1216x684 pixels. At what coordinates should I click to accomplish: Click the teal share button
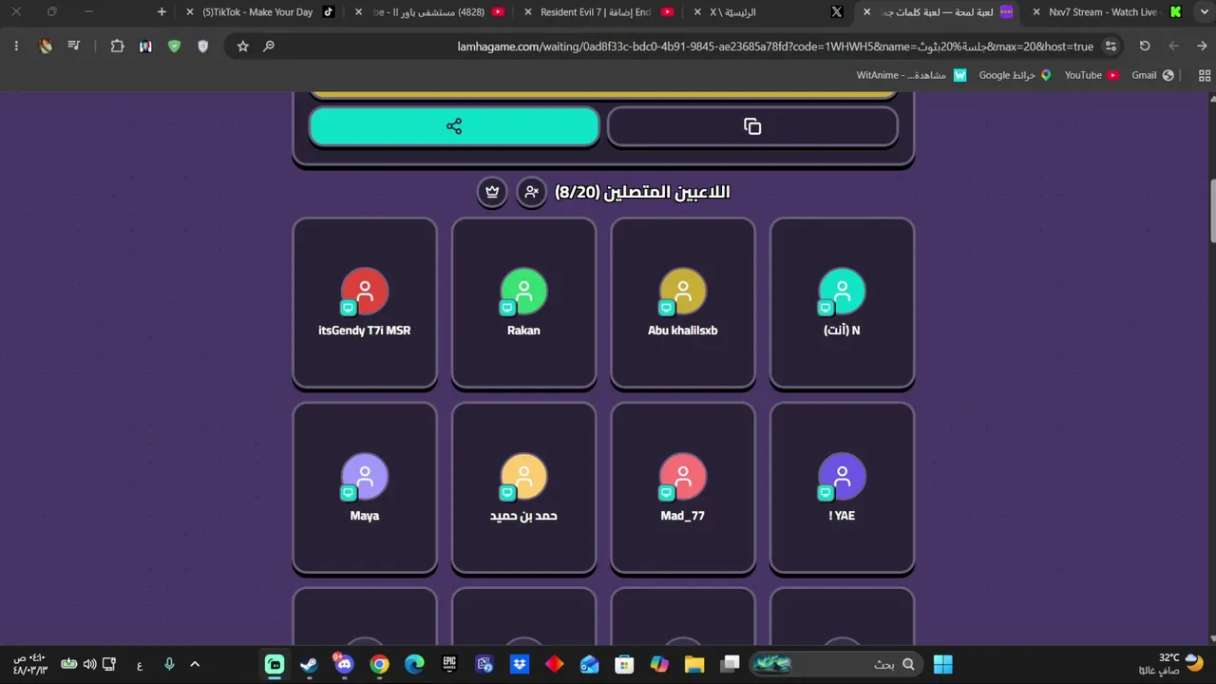(x=454, y=126)
